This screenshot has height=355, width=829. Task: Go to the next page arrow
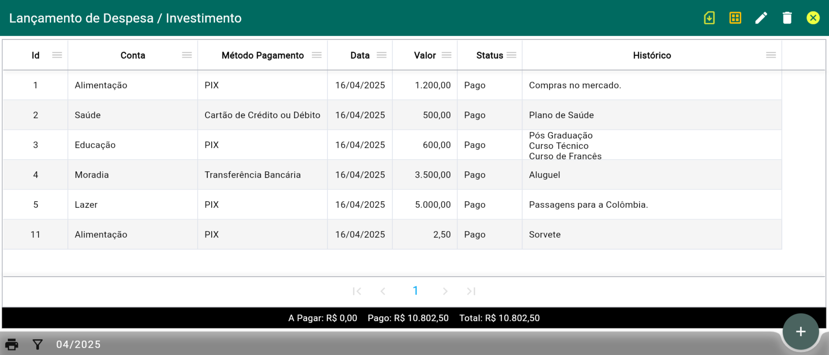(445, 291)
